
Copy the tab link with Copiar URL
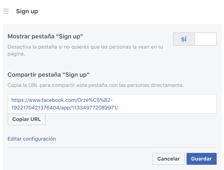[x=27, y=119]
